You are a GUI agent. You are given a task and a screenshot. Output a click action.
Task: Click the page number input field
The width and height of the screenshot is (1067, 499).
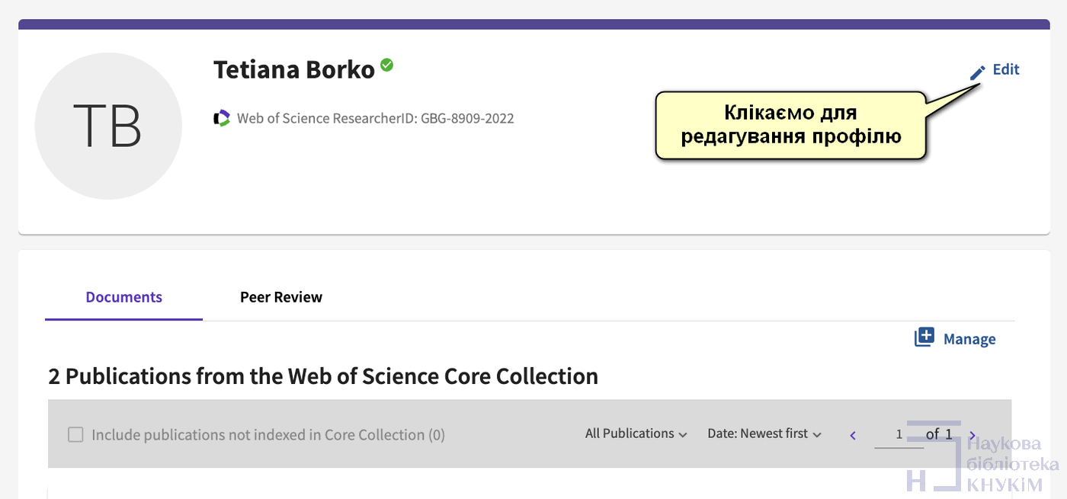tap(899, 435)
